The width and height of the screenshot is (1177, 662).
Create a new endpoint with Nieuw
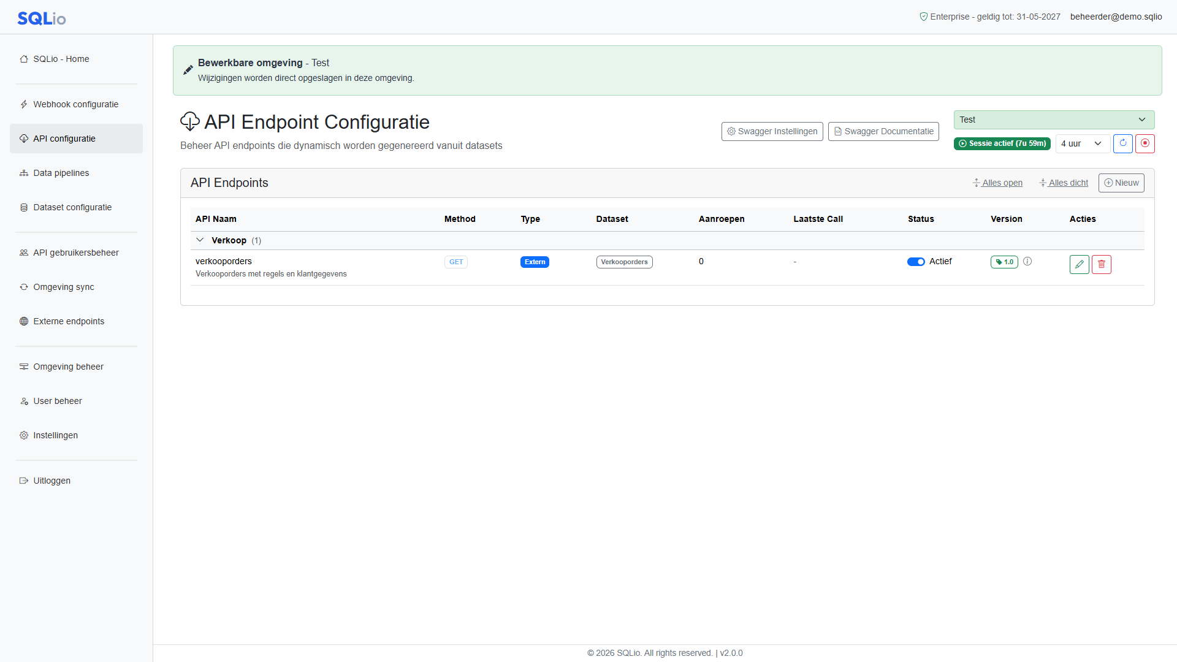coord(1121,183)
